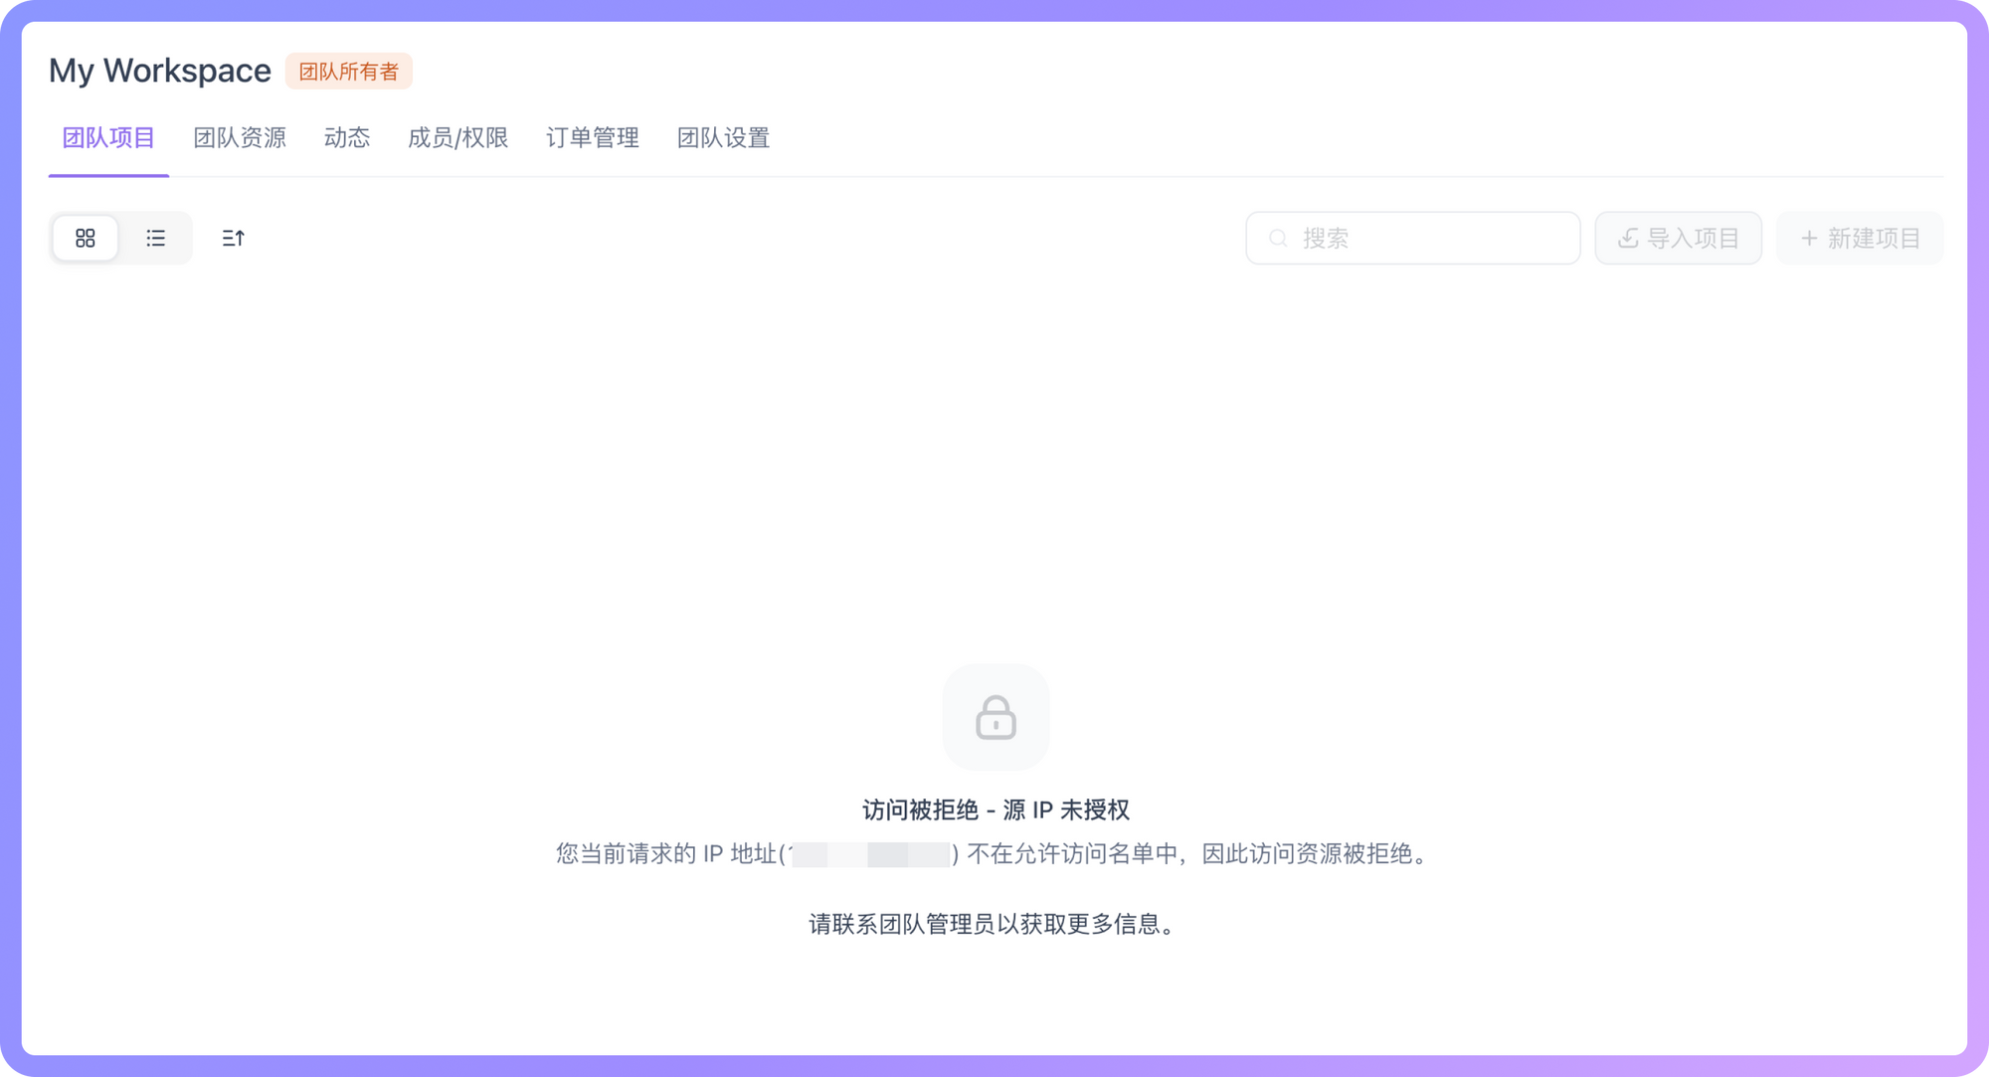Go to the 订单管理 tab
Screen dimensions: 1989x1077
tap(593, 138)
